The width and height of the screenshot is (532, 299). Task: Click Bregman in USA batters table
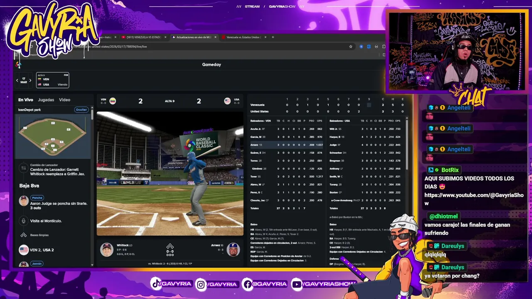click(335, 161)
